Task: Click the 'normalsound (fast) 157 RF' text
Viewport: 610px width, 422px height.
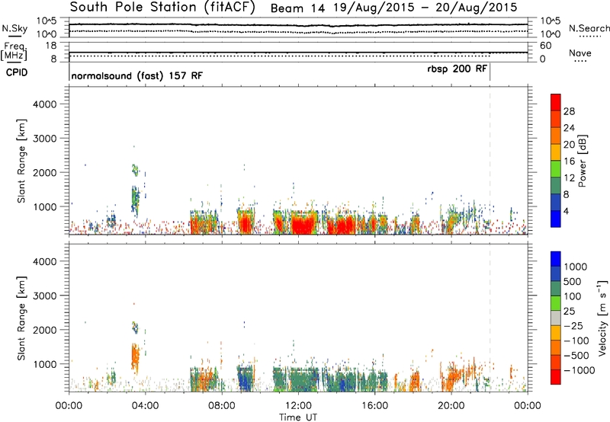Action: (x=137, y=75)
